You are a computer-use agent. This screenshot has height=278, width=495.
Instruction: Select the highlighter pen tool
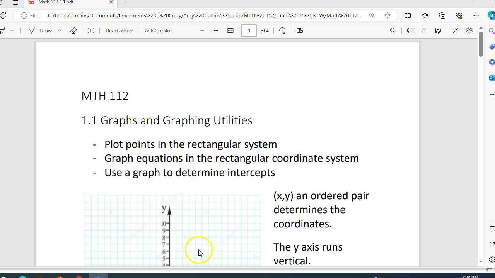3,31
